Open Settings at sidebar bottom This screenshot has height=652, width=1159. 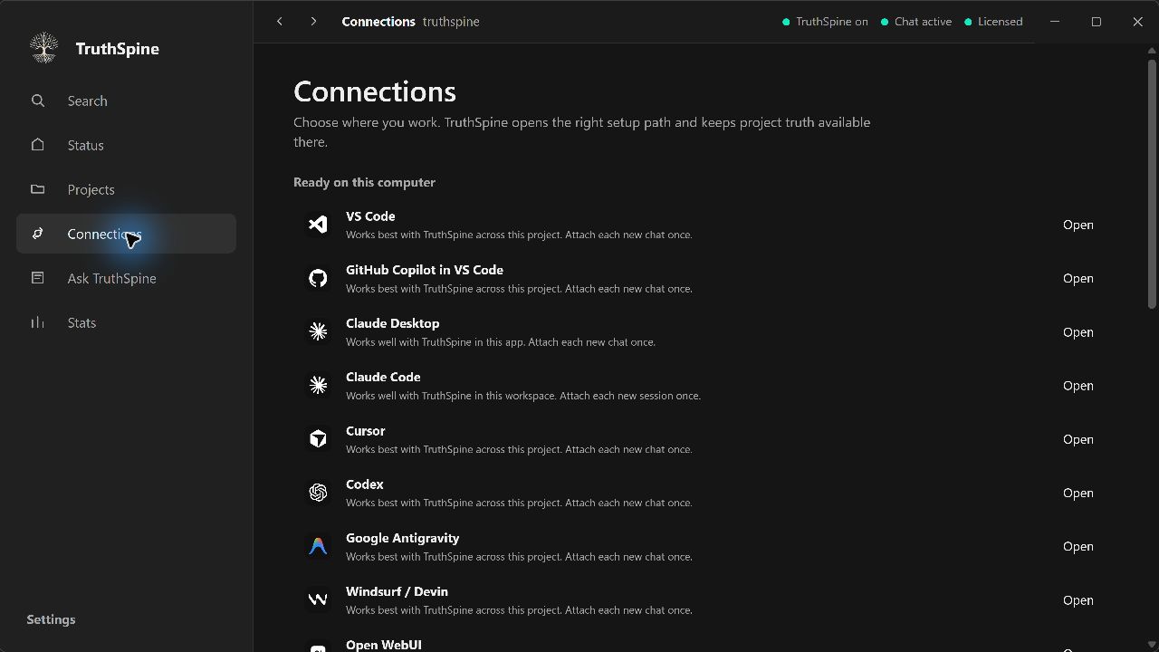click(51, 619)
